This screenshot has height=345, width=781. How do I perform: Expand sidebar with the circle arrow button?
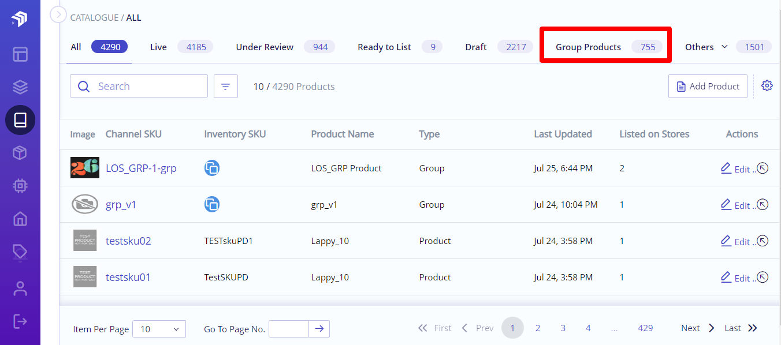point(58,14)
